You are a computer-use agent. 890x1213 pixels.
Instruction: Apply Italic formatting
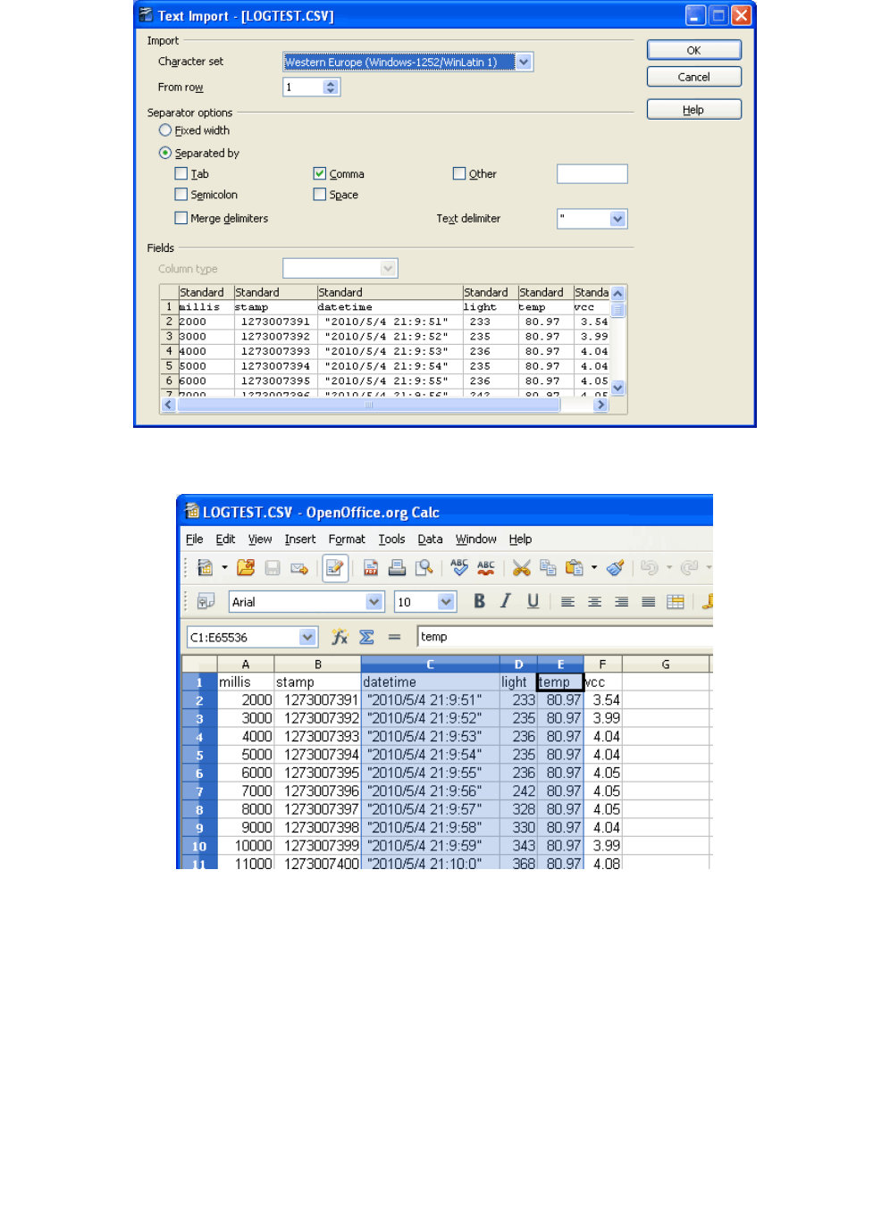click(506, 601)
